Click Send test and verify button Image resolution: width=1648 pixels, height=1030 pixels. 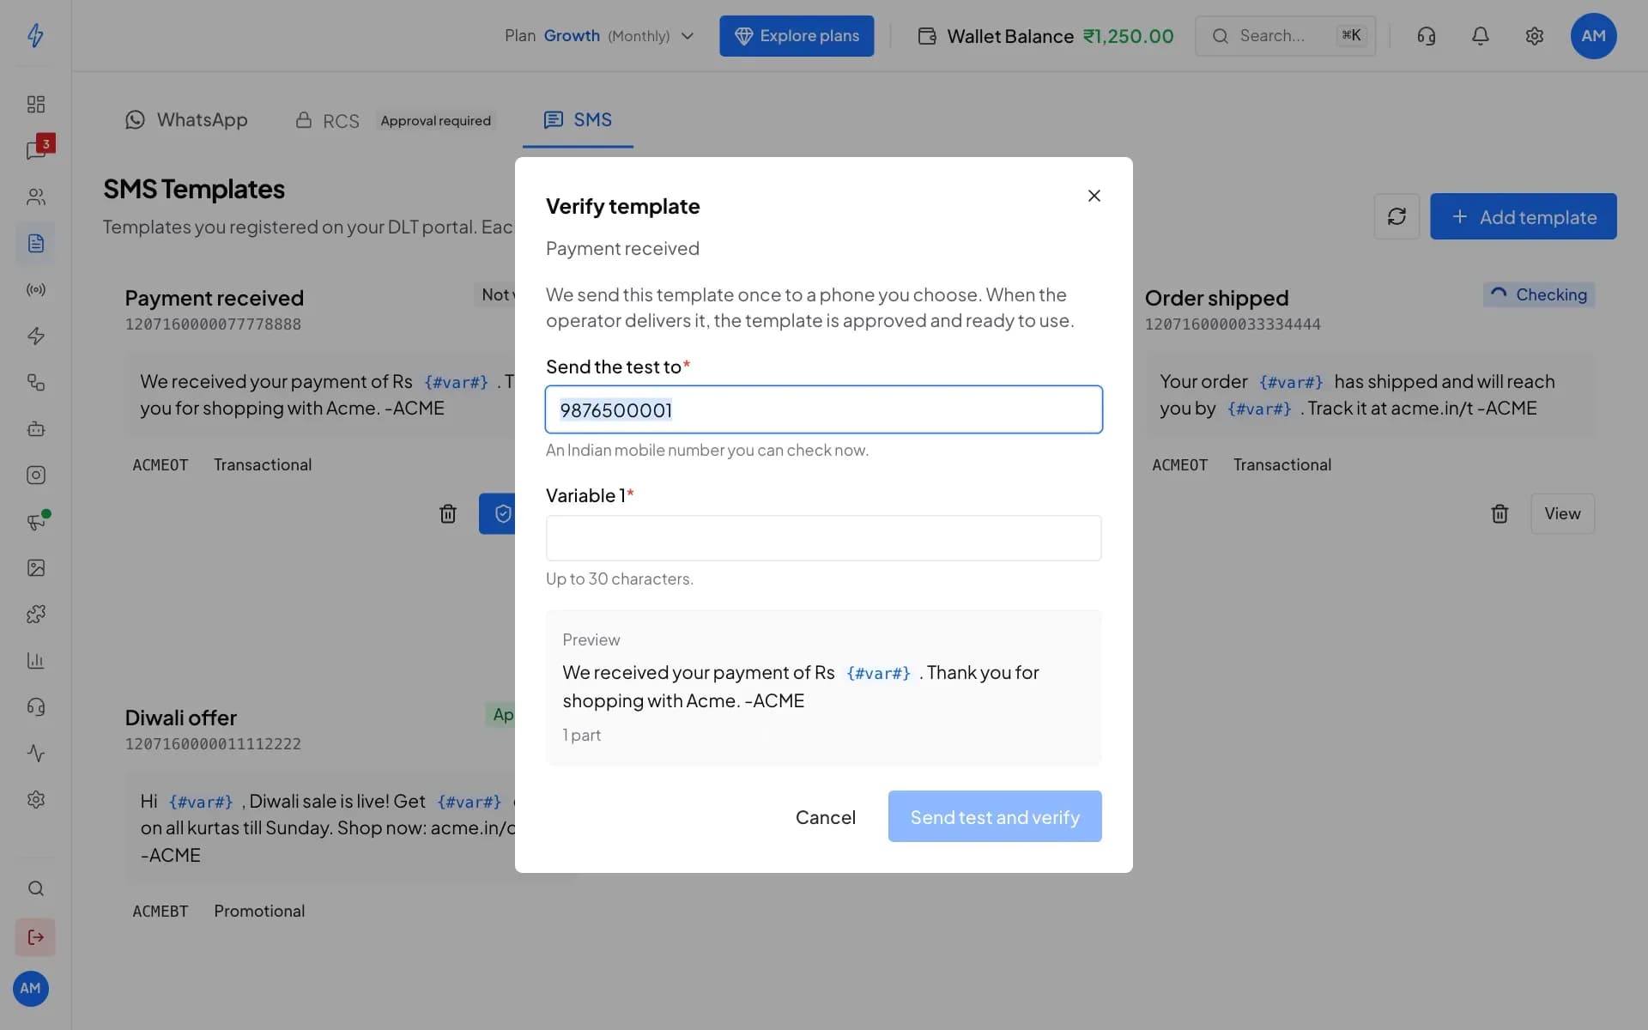click(x=994, y=816)
